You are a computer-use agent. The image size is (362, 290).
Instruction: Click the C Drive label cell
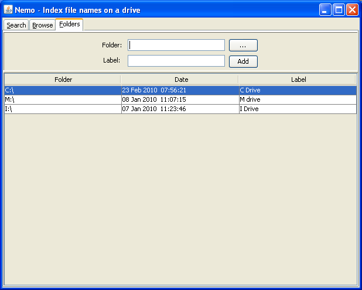(298, 90)
